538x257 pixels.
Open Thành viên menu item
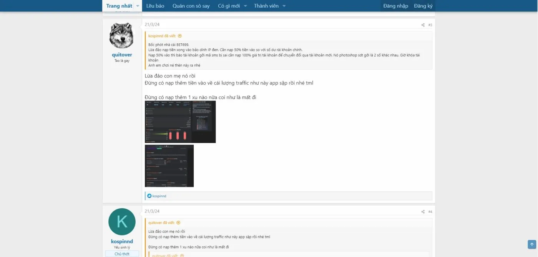coord(266,6)
